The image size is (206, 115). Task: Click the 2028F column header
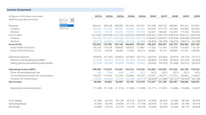click(x=175, y=16)
